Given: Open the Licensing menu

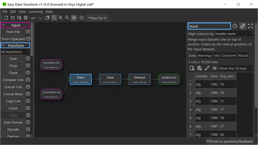Looking at the screenshot, I should (x=35, y=12).
